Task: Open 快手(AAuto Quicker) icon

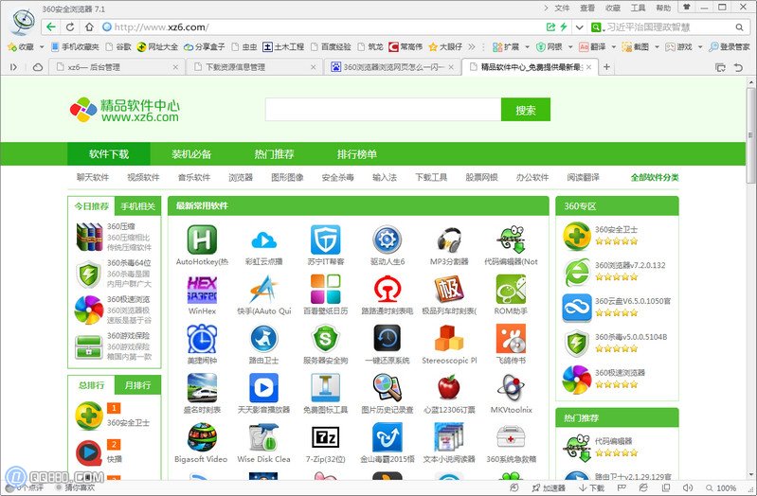Action: click(x=263, y=289)
